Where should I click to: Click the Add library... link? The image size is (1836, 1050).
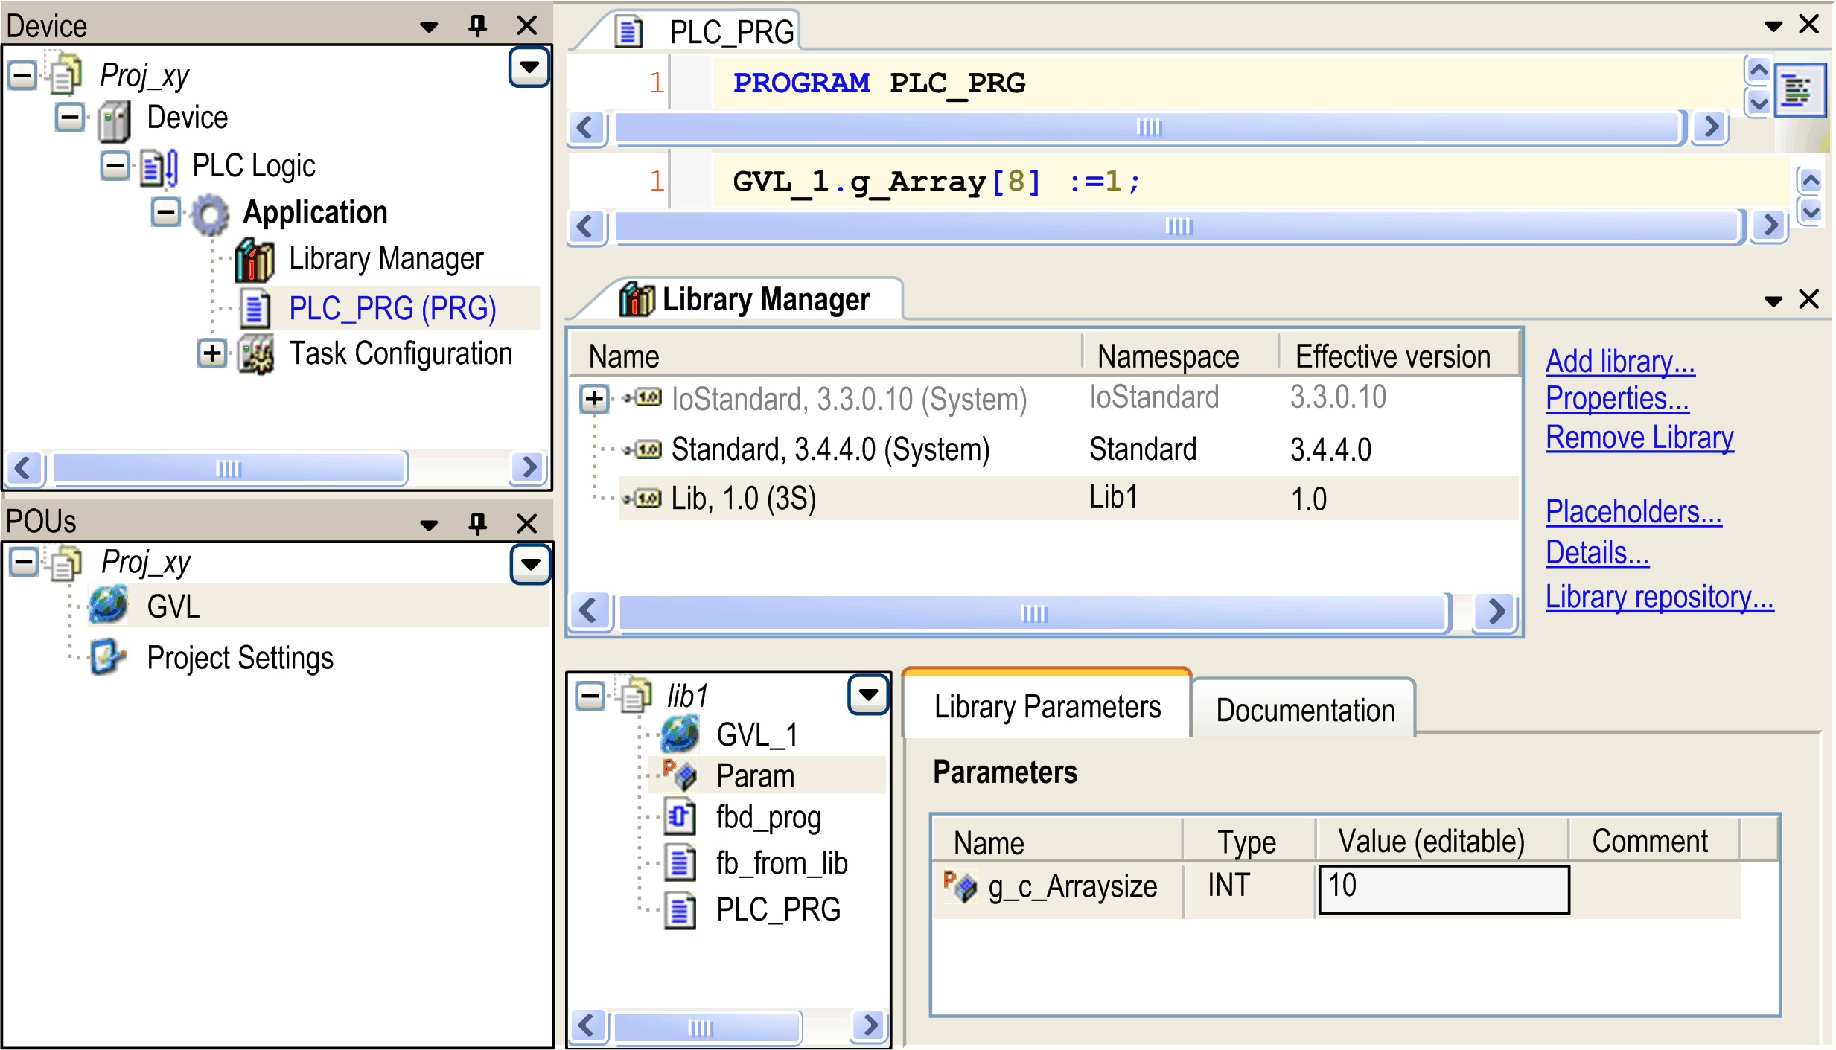(x=1620, y=362)
